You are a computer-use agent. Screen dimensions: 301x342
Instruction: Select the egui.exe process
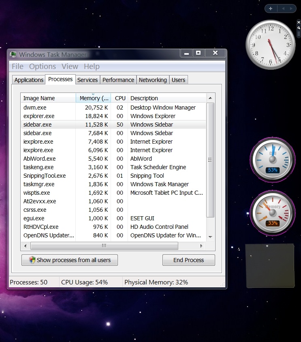click(x=113, y=218)
